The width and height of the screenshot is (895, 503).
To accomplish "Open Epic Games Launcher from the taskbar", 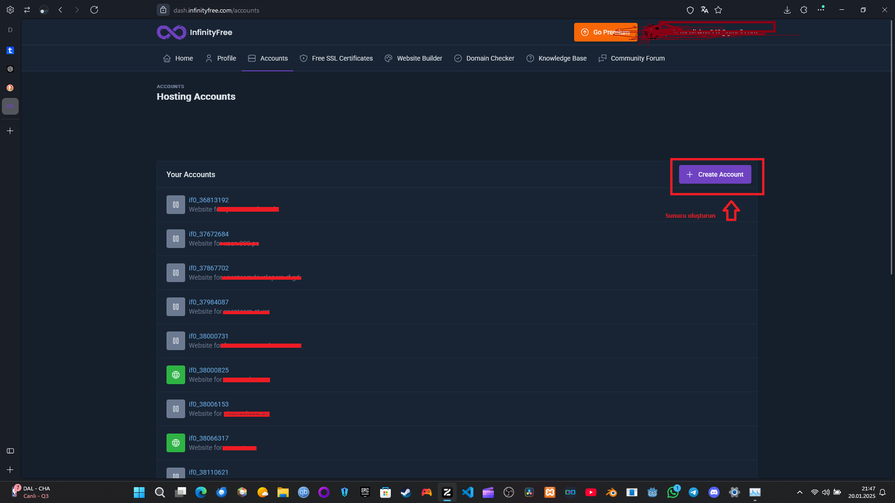I will click(x=365, y=492).
